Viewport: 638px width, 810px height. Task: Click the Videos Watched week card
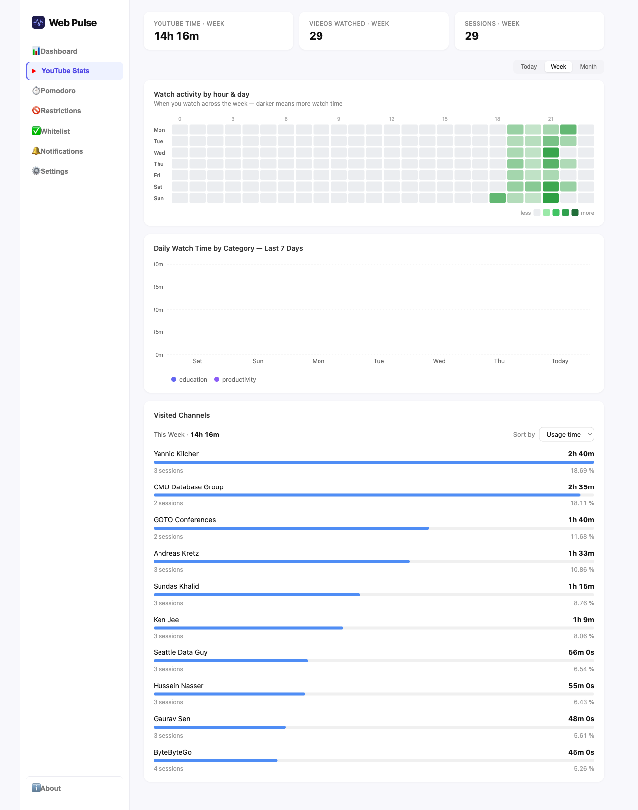click(374, 31)
